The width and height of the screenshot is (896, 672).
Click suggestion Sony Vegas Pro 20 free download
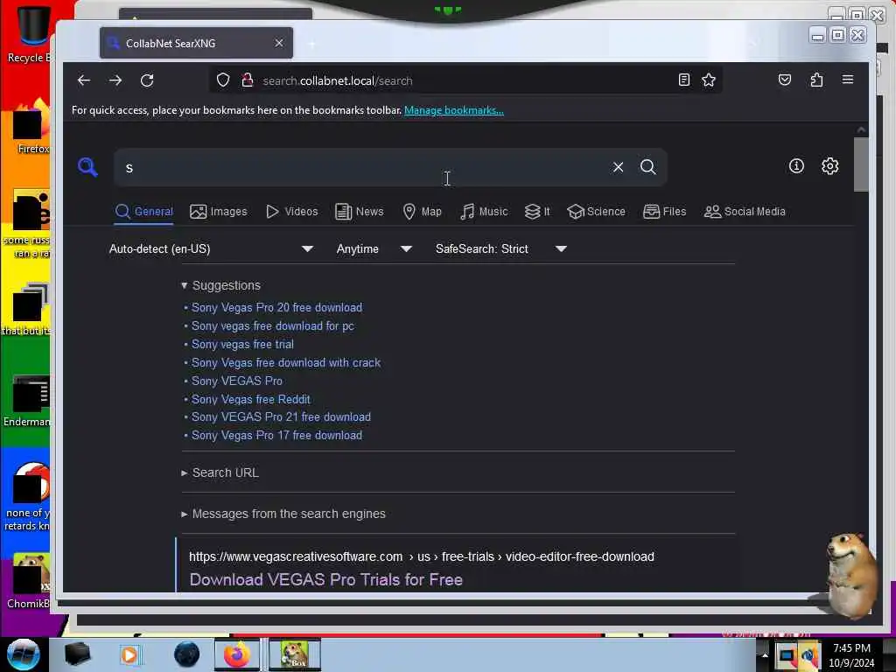(x=276, y=307)
